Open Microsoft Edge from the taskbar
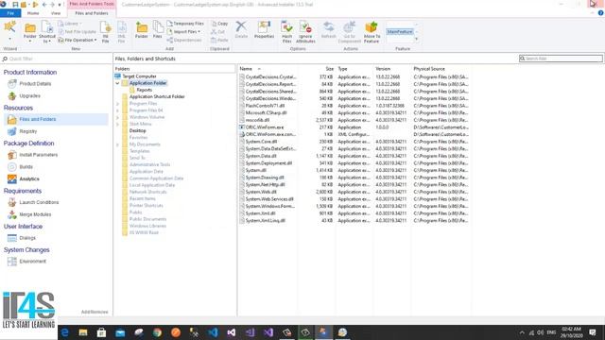This screenshot has width=605, height=340. pos(65,332)
